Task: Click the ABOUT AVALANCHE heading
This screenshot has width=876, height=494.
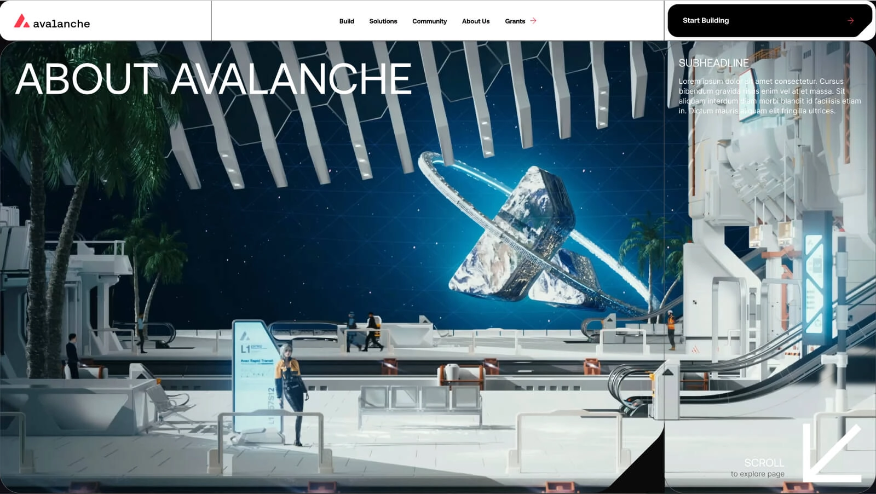Action: 214,79
